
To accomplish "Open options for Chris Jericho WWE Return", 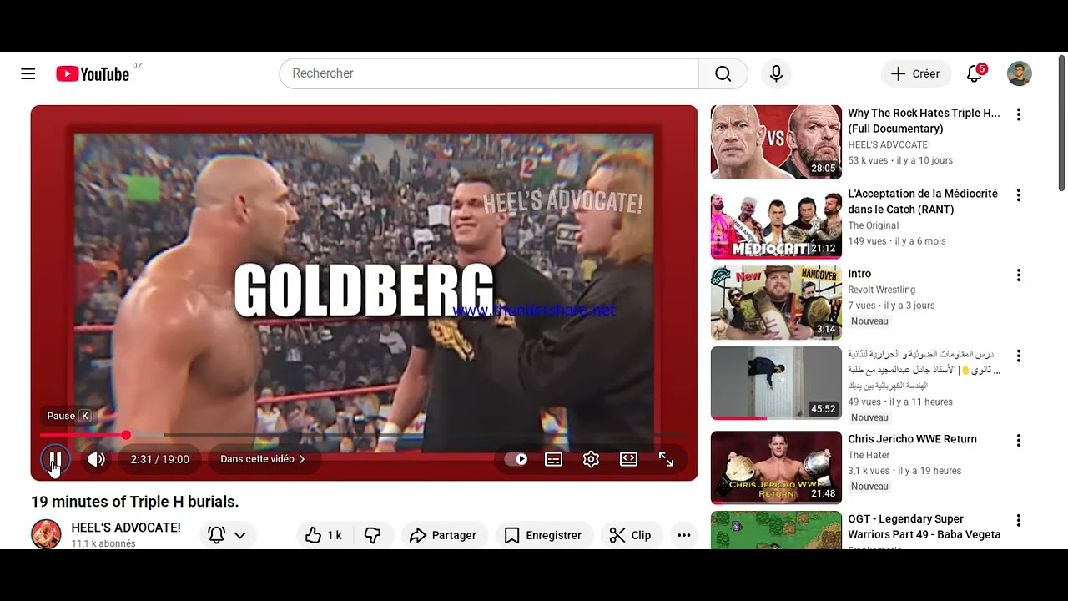I will tap(1018, 440).
